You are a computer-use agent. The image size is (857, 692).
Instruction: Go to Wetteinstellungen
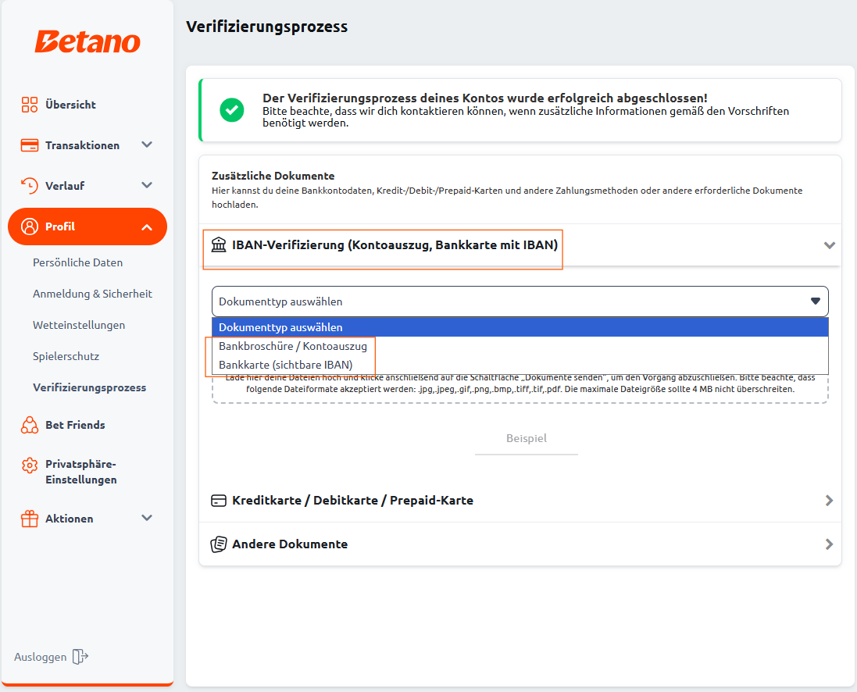[x=79, y=325]
